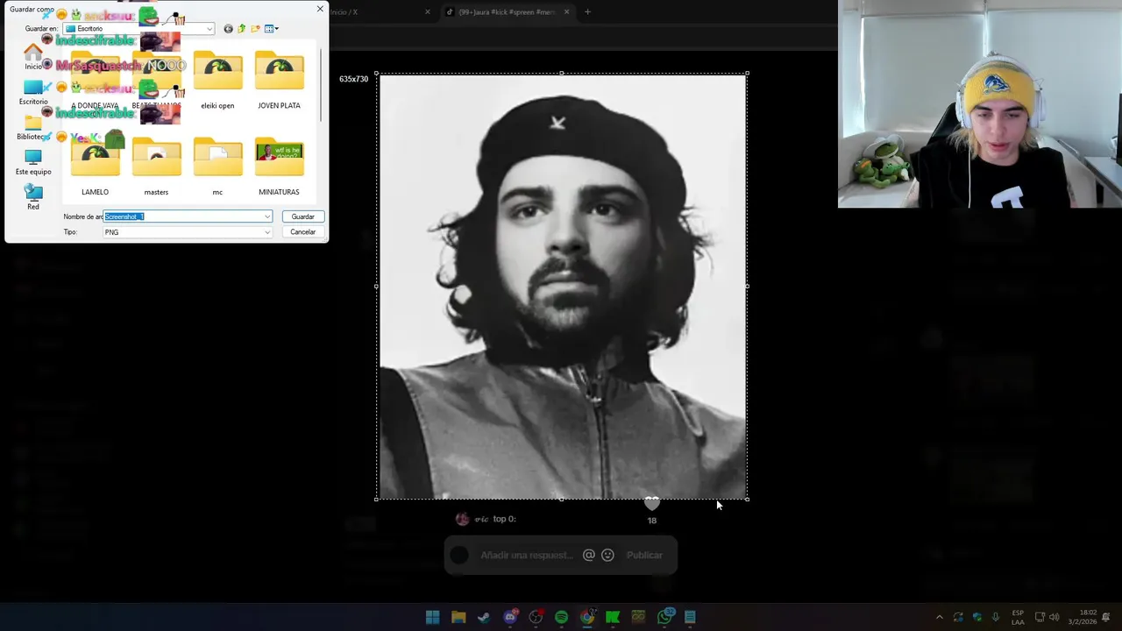Open a new browser tab
Viewport: 1122px width, 631px height.
(x=587, y=12)
